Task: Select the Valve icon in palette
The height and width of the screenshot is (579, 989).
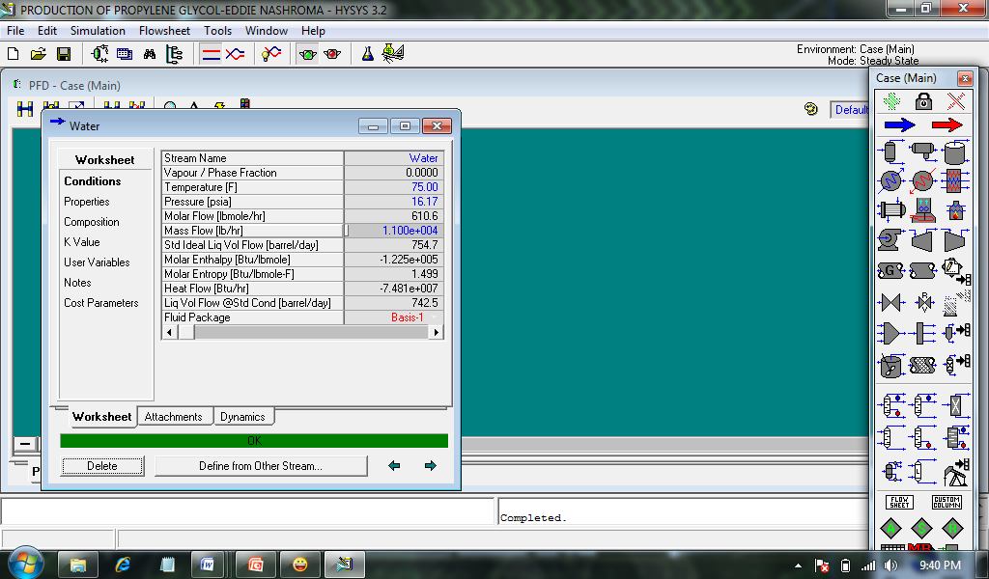Action: point(890,302)
